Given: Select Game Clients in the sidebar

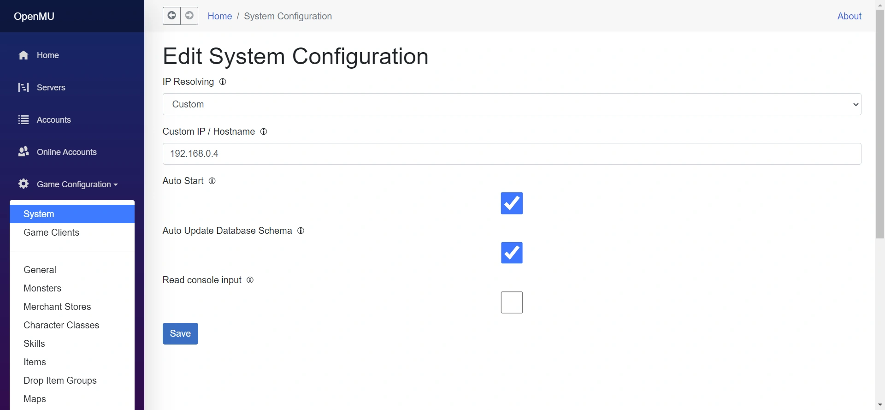Looking at the screenshot, I should [x=51, y=232].
